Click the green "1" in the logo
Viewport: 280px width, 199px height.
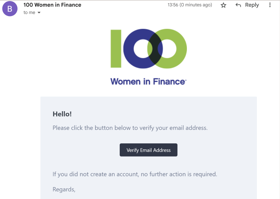pos(116,49)
